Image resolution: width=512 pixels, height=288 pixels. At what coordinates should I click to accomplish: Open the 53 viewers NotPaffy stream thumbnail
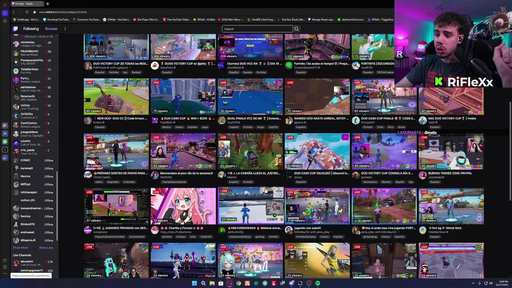tap(183, 151)
